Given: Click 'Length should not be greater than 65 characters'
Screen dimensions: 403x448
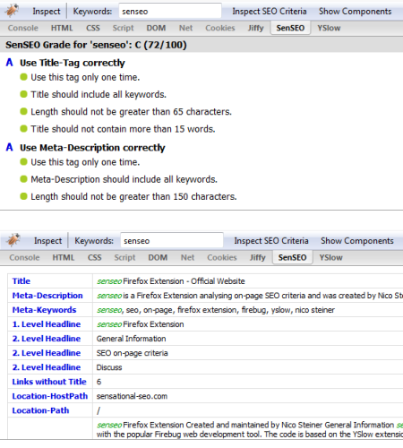Looking at the screenshot, I should point(132,112).
